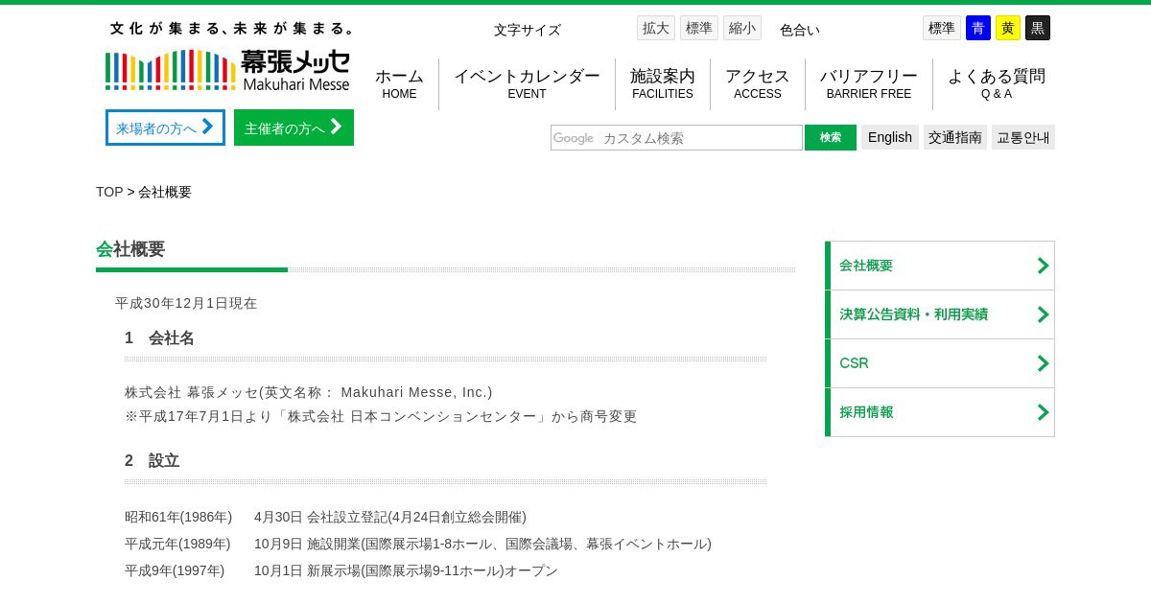
Task: Click the slogan 文化が集まる、未来が集まる。
Action: click(233, 29)
